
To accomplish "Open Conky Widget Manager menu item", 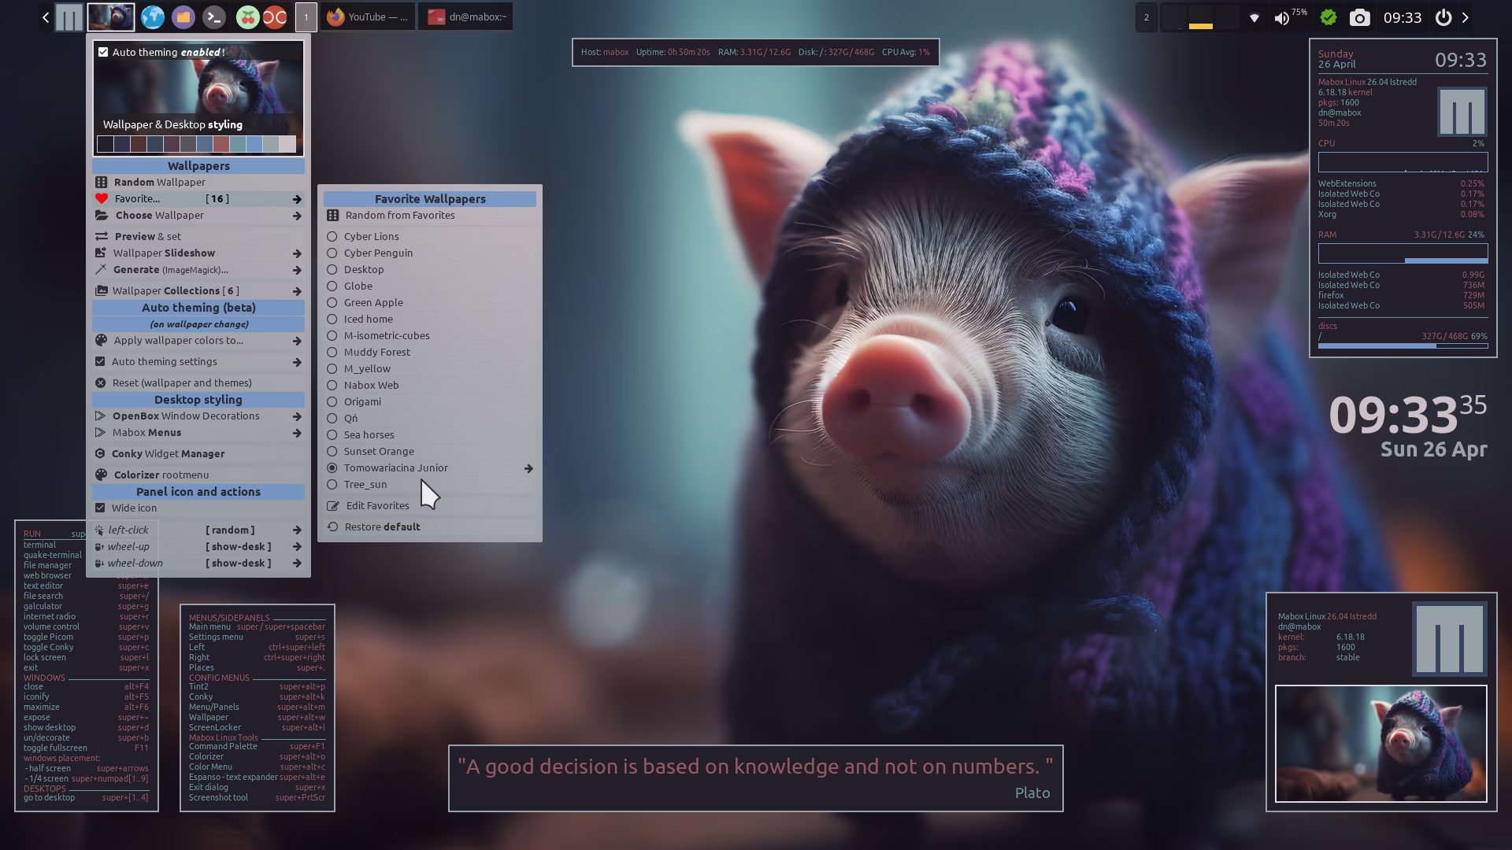I will click(x=169, y=453).
